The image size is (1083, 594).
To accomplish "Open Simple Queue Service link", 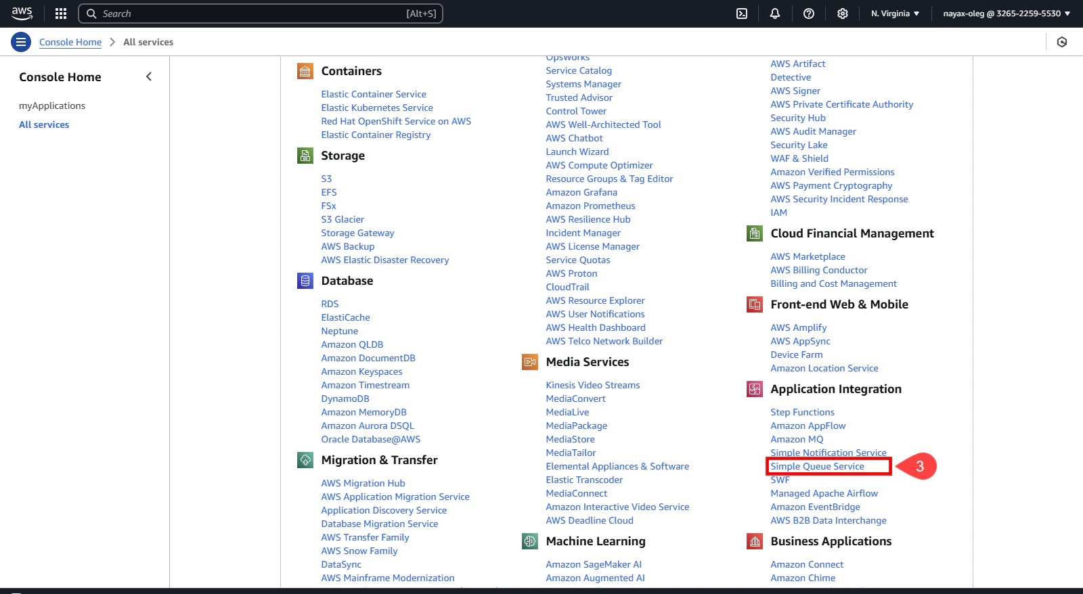I will 817,466.
